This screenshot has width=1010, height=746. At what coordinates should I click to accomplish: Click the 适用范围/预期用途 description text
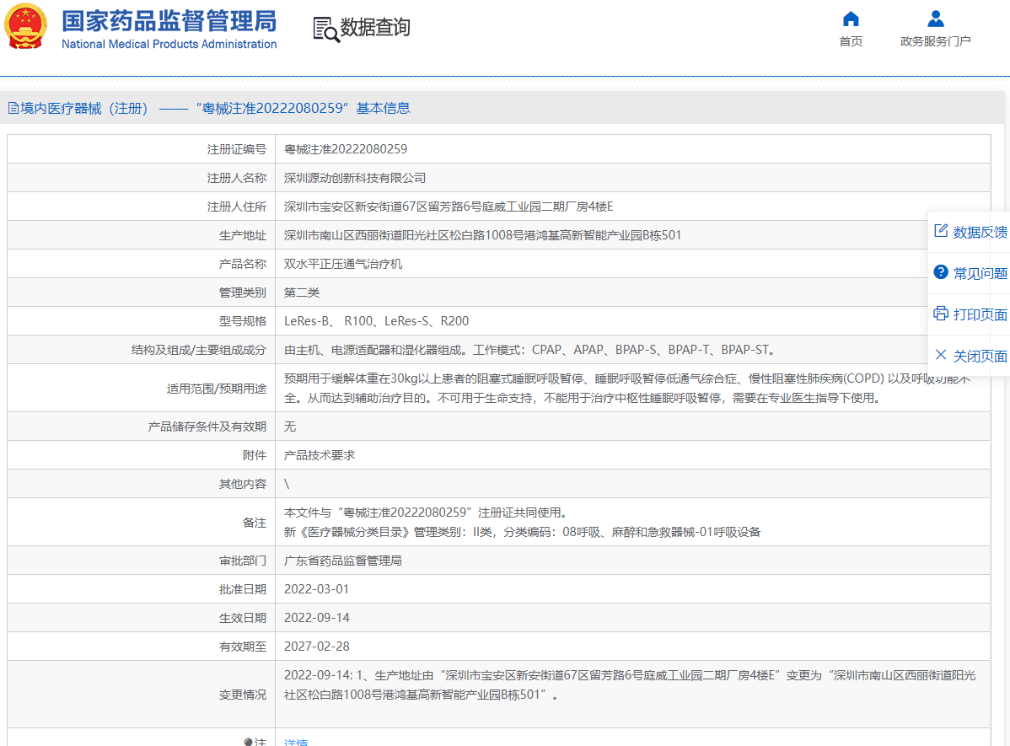pyautogui.click(x=627, y=389)
